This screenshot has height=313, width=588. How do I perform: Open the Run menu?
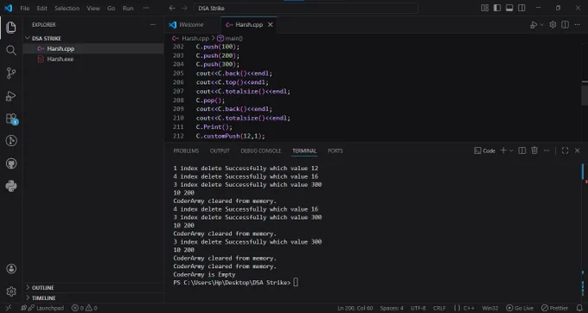pos(128,9)
